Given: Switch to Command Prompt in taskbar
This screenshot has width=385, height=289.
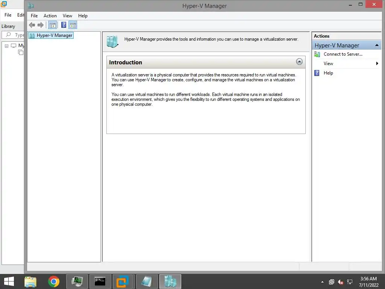Looking at the screenshot, I should (x=100, y=281).
